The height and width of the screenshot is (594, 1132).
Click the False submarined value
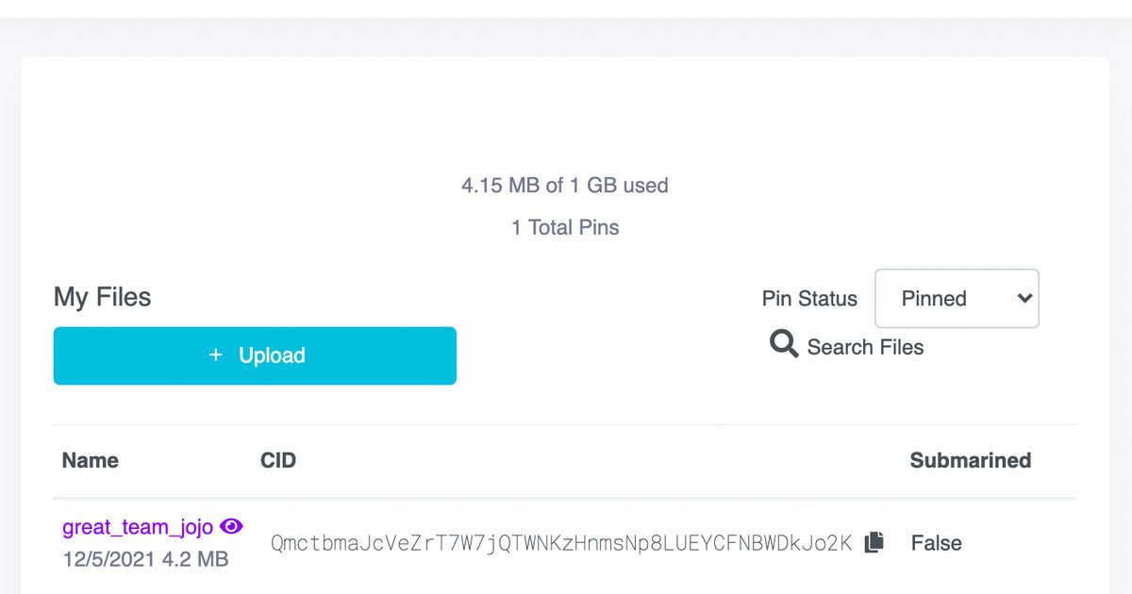coord(936,543)
